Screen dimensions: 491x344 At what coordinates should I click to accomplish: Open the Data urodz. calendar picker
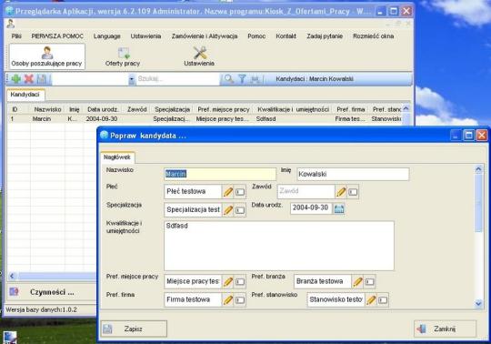[339, 208]
